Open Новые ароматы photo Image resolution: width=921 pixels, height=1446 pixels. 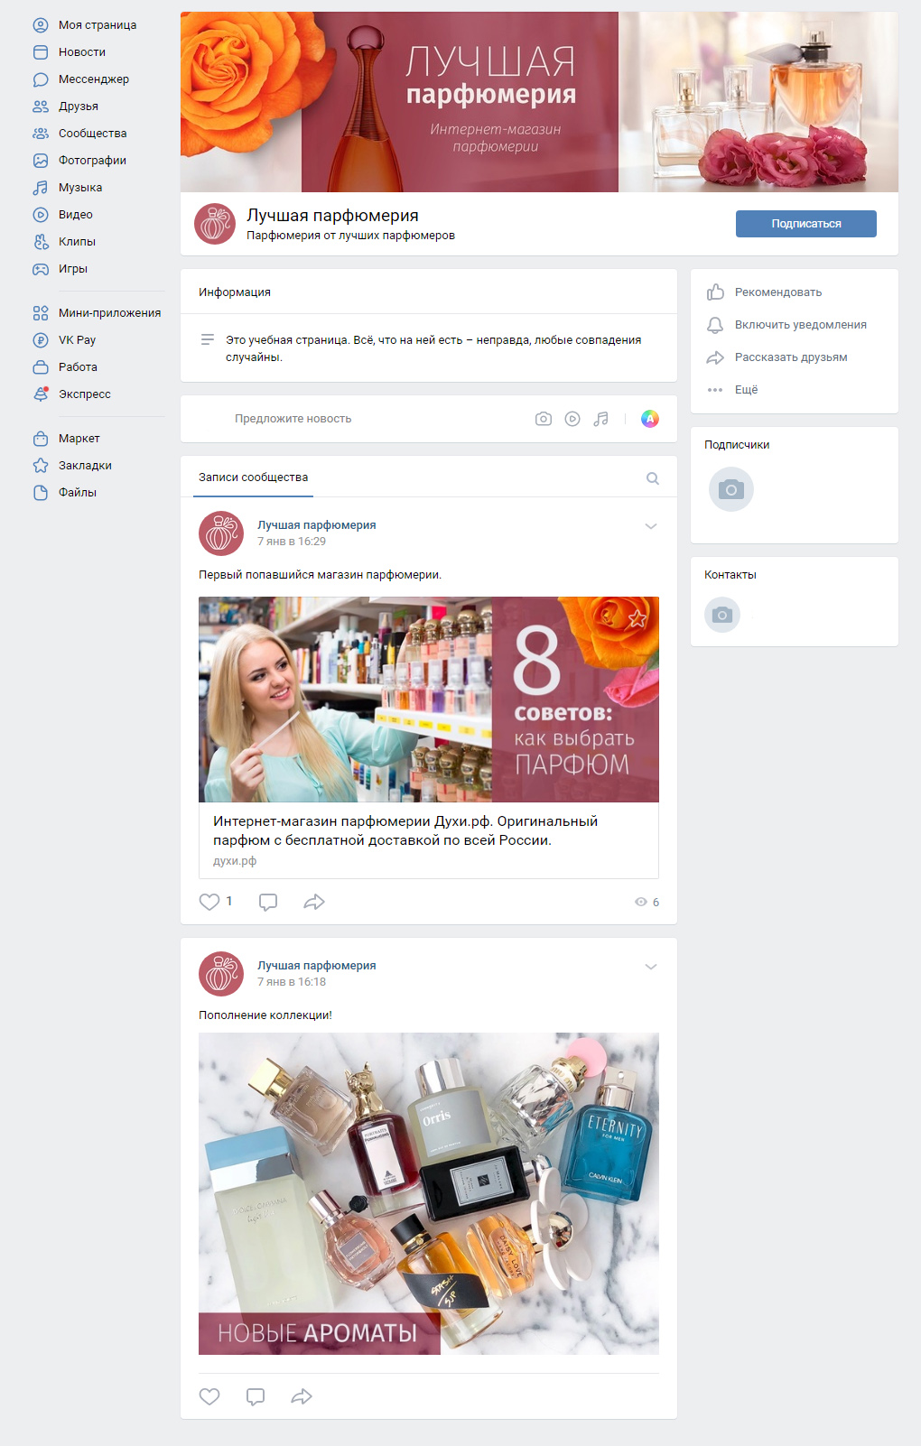[429, 1193]
